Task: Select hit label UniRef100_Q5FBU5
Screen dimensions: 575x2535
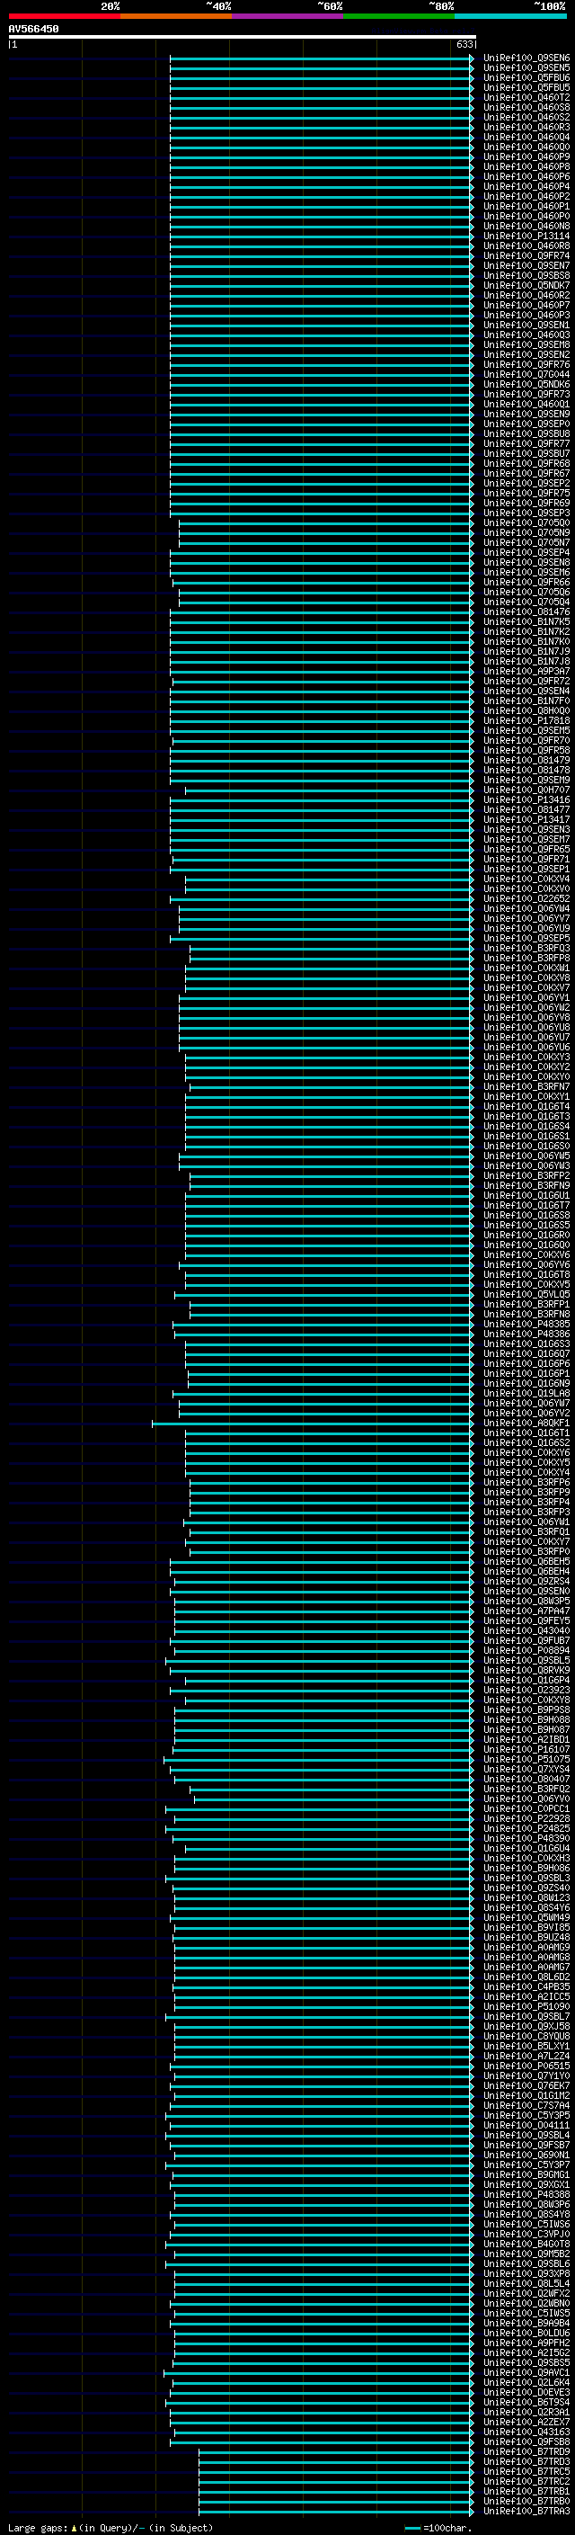Action: click(x=526, y=87)
